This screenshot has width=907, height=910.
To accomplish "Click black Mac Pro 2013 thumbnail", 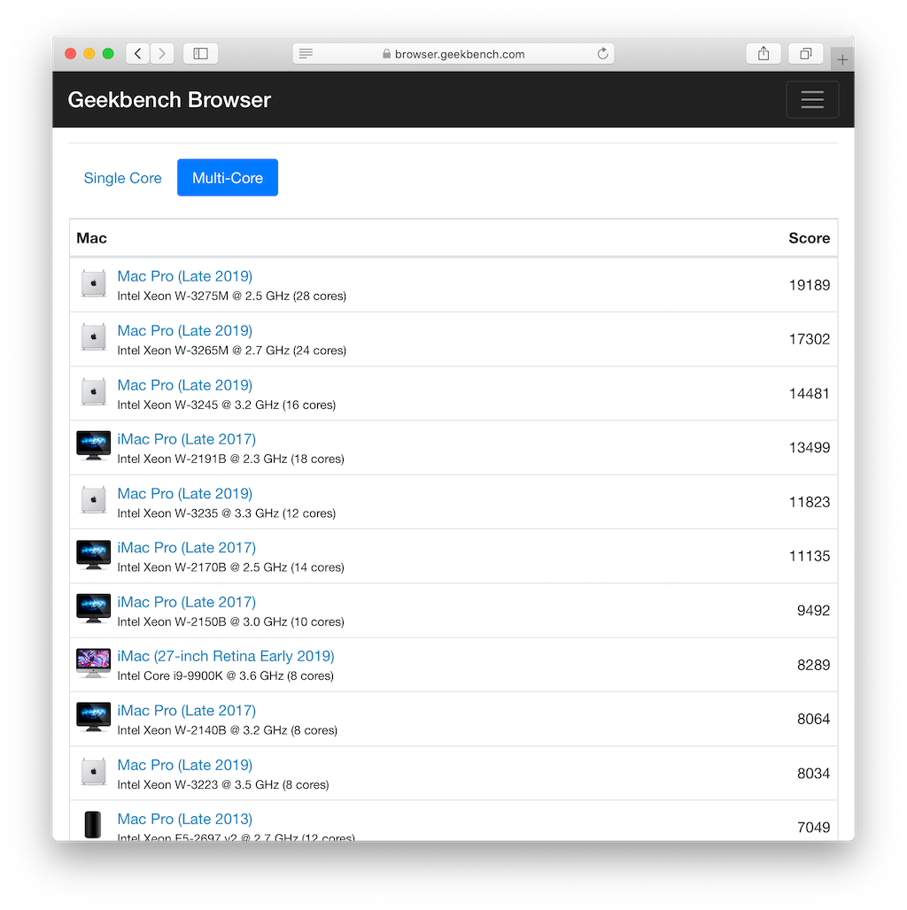I will [93, 825].
